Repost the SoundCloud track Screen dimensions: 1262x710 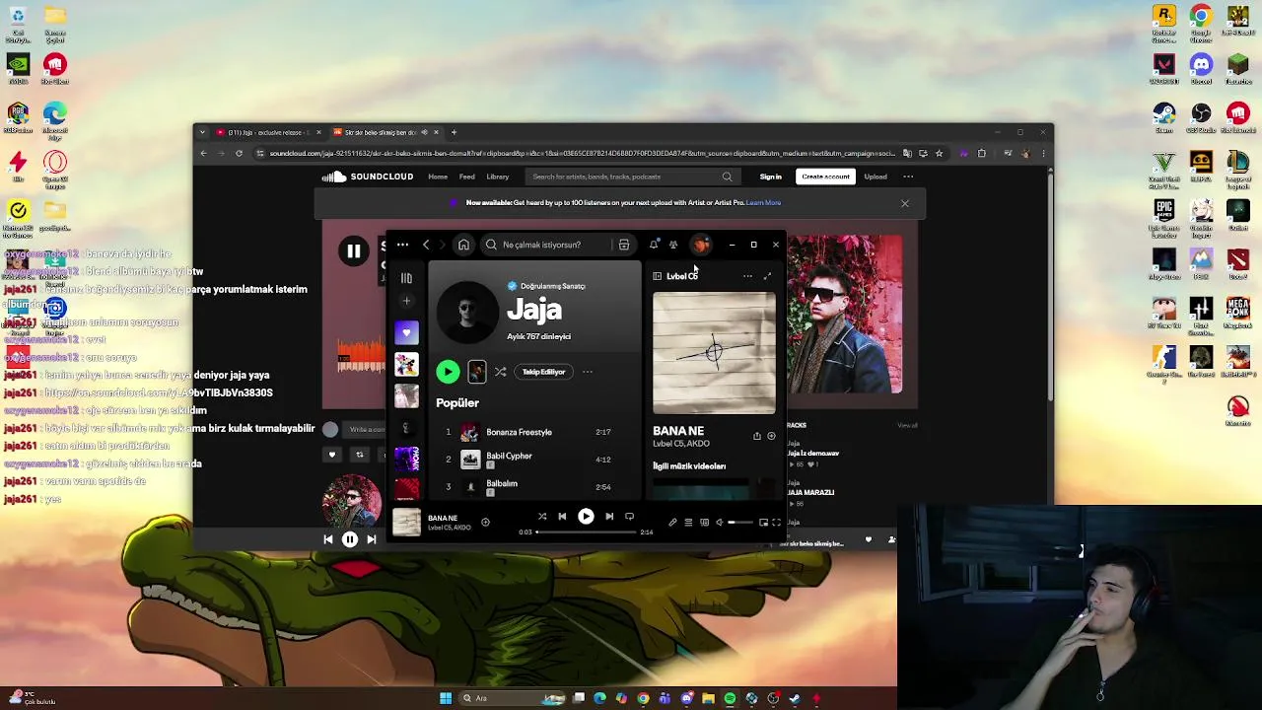[359, 455]
